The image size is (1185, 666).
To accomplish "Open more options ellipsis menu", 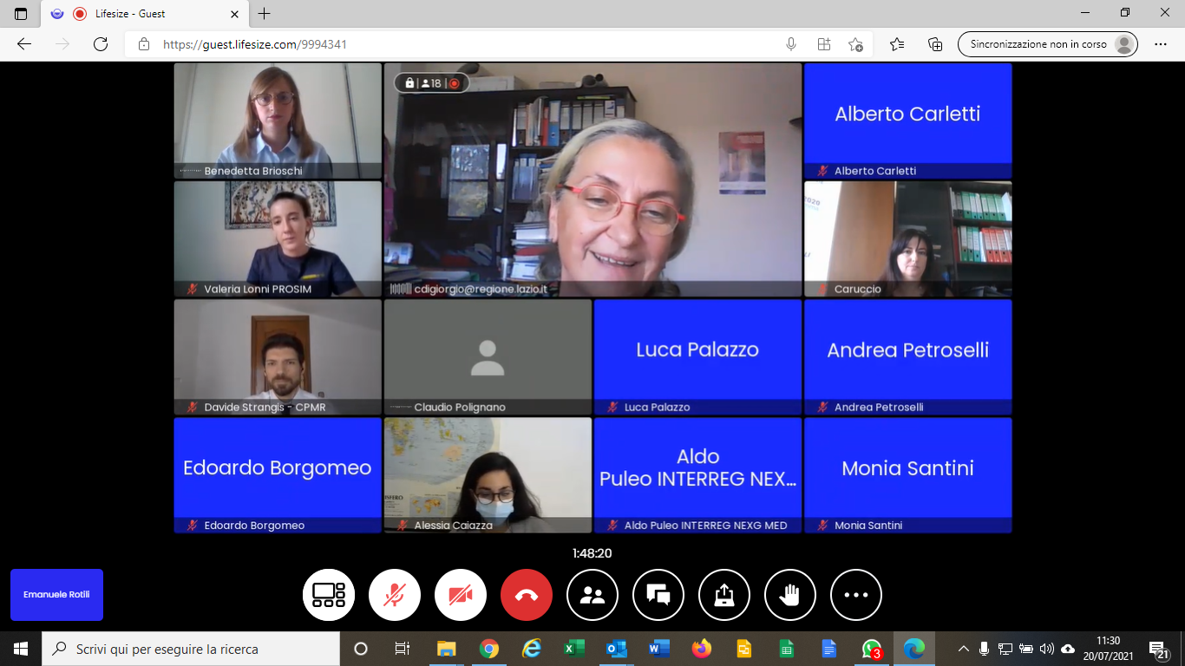I will [856, 595].
